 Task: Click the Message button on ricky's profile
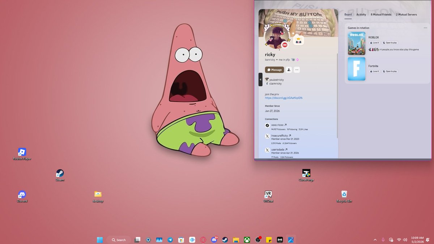point(275,70)
